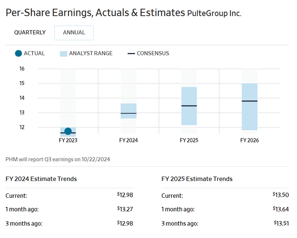Click the FY 2024 Estimate Trends heading
Image resolution: width=297 pixels, height=238 pixels.
pyautogui.click(x=41, y=179)
